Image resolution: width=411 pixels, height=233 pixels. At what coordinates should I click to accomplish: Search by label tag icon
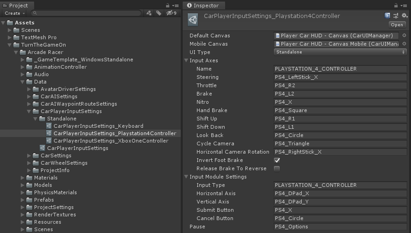tap(159, 13)
